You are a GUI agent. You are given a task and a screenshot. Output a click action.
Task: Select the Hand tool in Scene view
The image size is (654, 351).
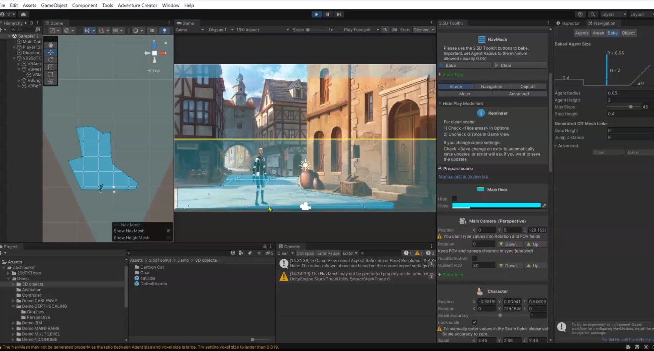pyautogui.click(x=51, y=45)
